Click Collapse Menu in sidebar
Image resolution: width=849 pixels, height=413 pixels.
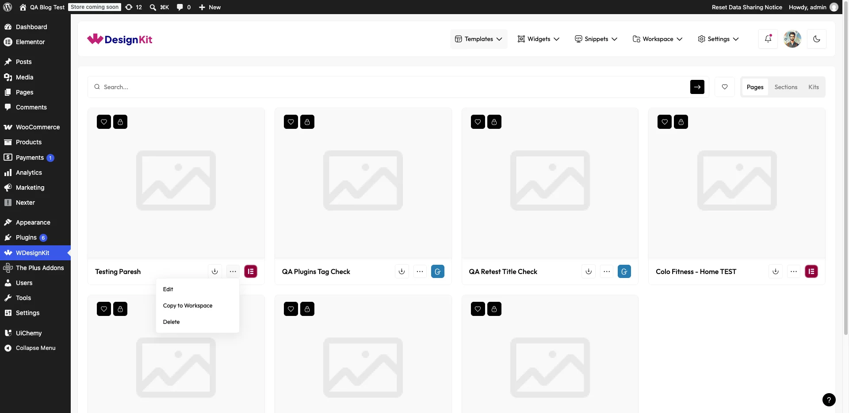click(35, 348)
